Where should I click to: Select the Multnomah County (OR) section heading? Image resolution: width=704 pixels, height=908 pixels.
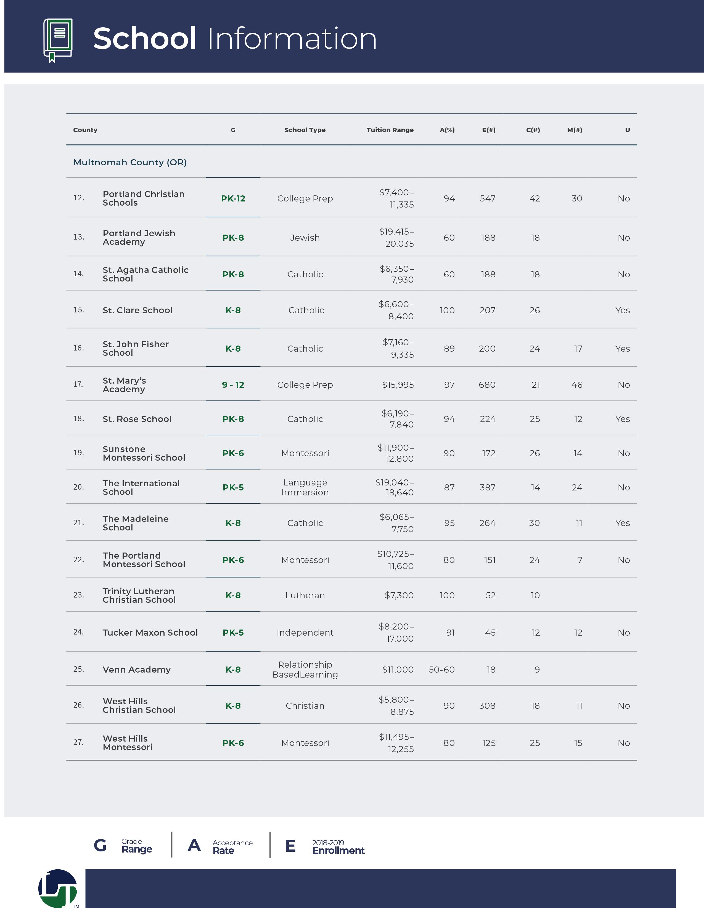[130, 163]
